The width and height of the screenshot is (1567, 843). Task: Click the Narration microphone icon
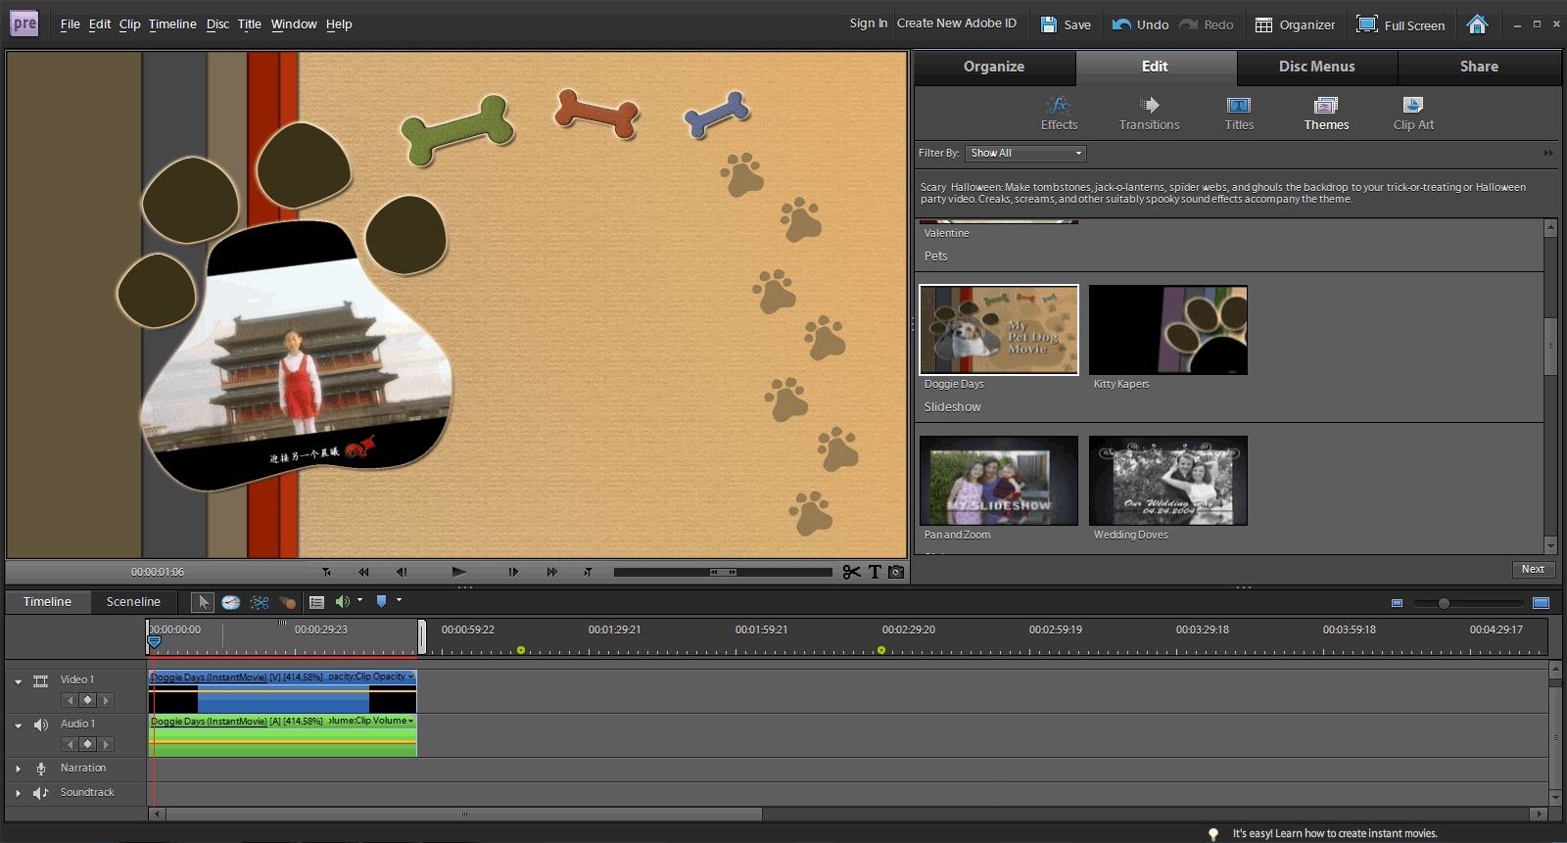pos(41,769)
